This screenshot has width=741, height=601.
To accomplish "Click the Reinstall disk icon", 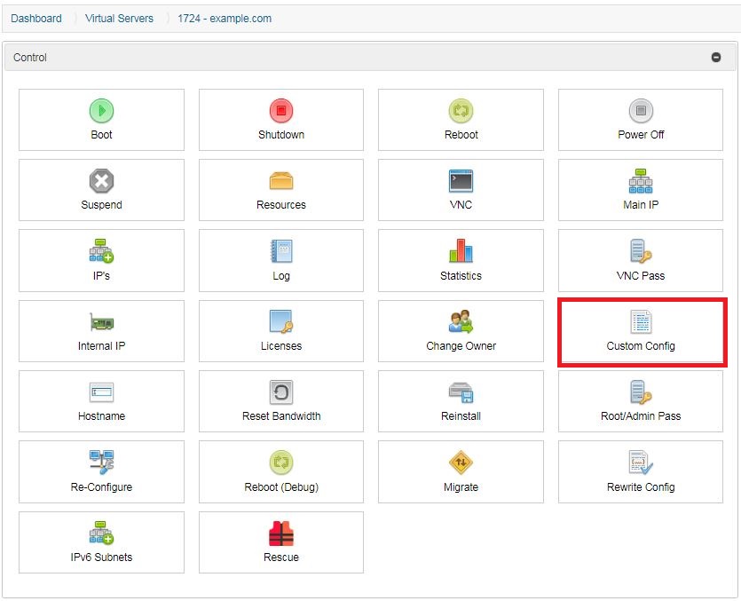I will coord(461,392).
